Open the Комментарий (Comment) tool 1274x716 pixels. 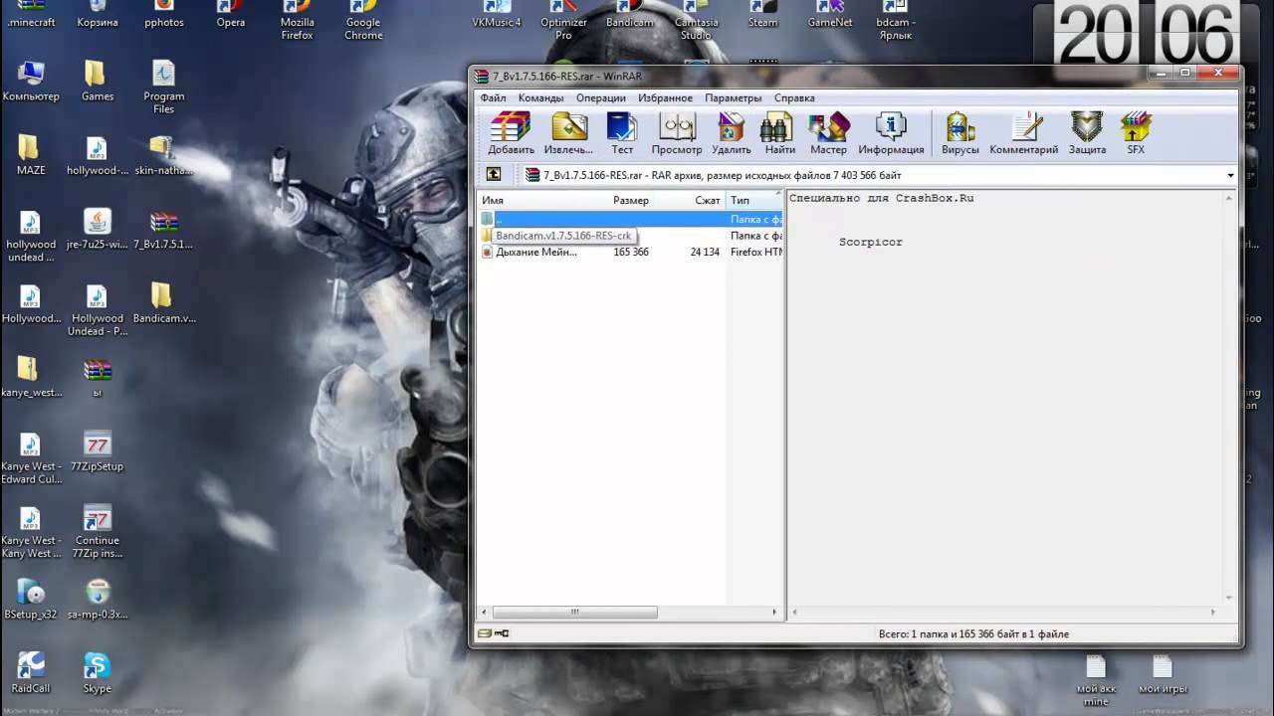click(1023, 133)
